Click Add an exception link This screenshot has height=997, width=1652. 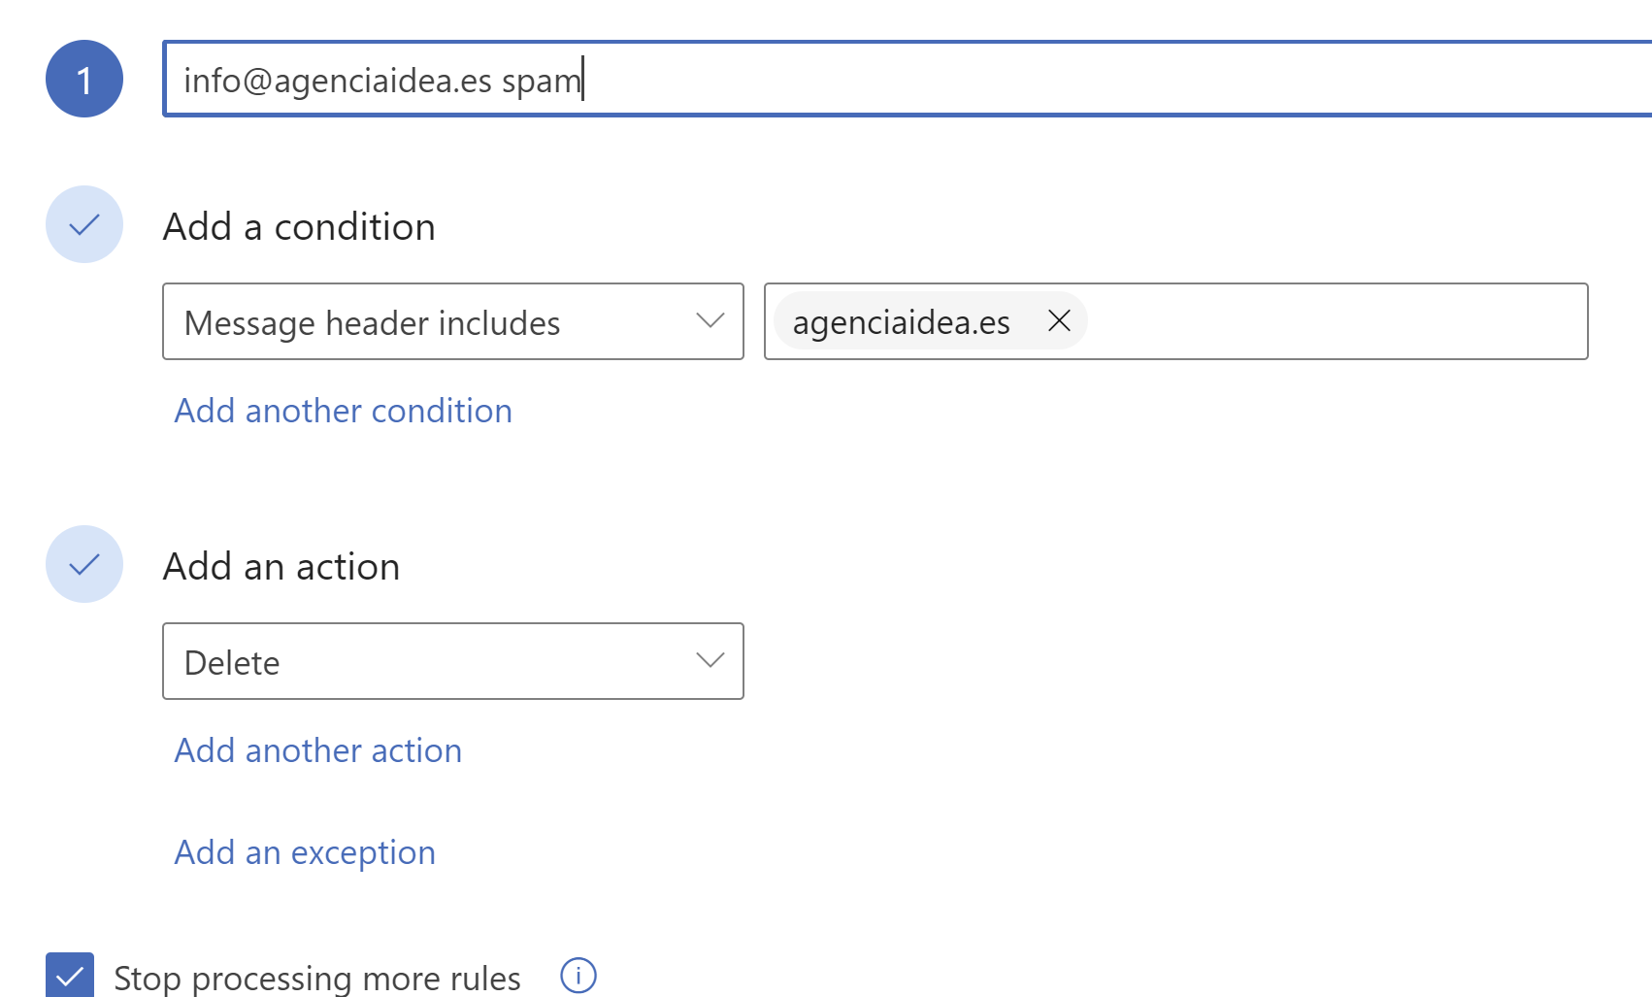pos(305,852)
